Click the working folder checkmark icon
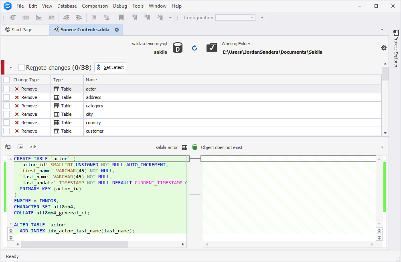 (x=211, y=47)
